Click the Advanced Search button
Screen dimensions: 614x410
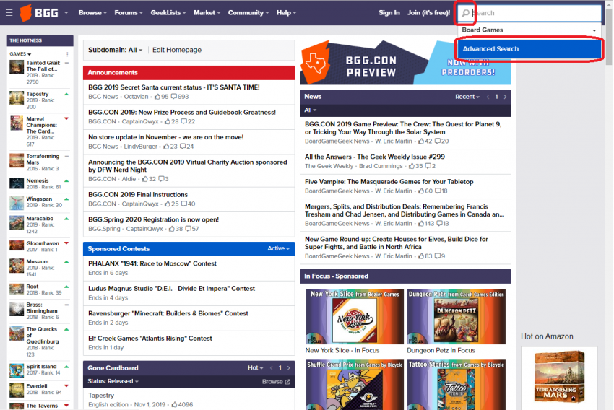pyautogui.click(x=529, y=49)
